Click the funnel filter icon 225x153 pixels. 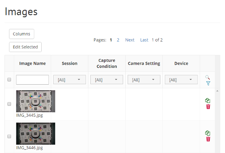pyautogui.click(x=208, y=83)
